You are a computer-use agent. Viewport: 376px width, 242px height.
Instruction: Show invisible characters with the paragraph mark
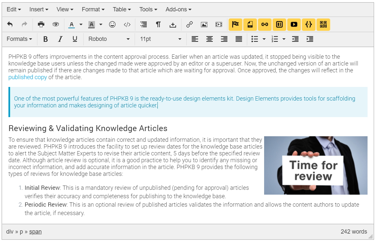[158, 24]
